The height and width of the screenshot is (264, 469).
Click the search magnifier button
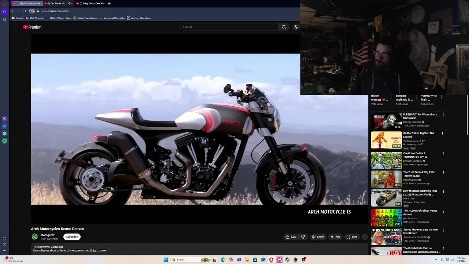coord(284,27)
